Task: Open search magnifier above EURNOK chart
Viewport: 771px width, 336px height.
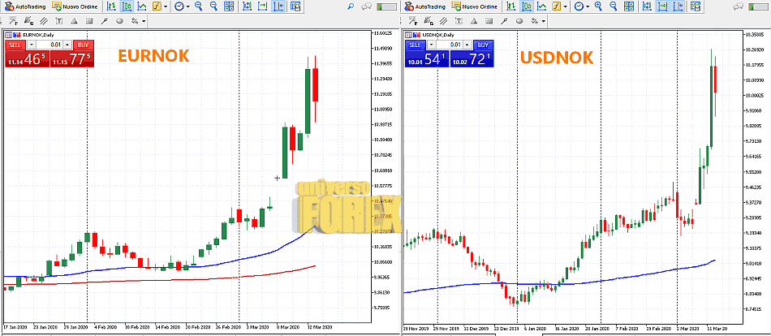Action: click(x=351, y=6)
